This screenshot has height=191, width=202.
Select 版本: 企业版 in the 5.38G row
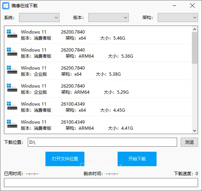click(x=34, y=74)
